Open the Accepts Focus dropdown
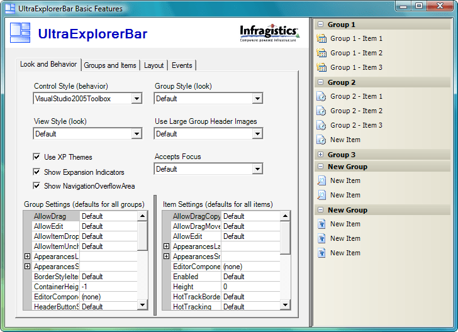 click(257, 169)
